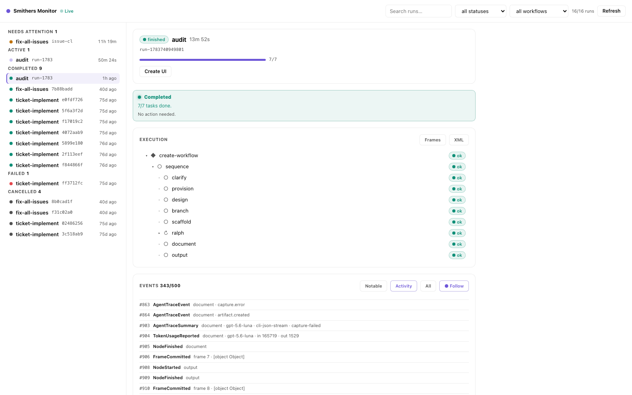Viewport: 632px width, 395px height.
Task: Click the Live indicator in header
Action: click(67, 11)
